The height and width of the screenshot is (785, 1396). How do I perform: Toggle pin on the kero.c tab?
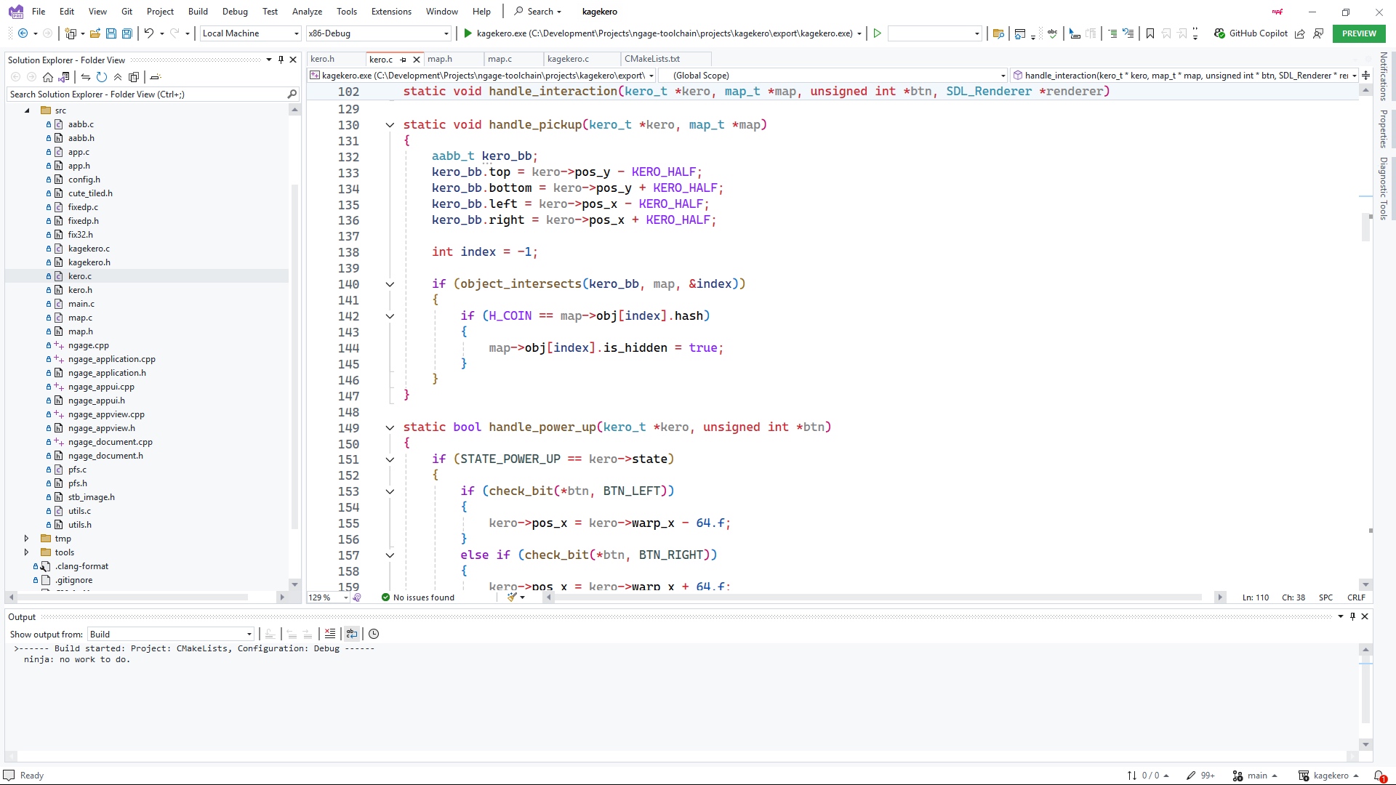[x=403, y=60]
